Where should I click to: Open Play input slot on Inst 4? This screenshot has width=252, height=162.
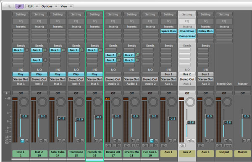pyautogui.click(x=76, y=74)
